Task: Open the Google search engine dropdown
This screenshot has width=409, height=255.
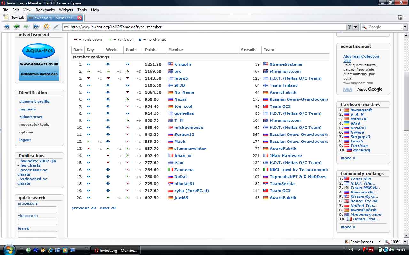Action: [405, 27]
